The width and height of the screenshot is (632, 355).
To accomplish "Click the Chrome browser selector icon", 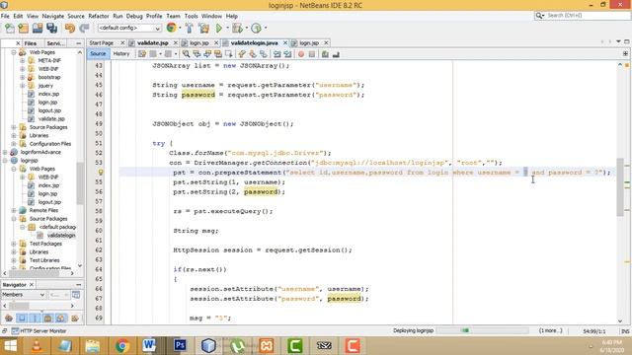I will (171, 28).
